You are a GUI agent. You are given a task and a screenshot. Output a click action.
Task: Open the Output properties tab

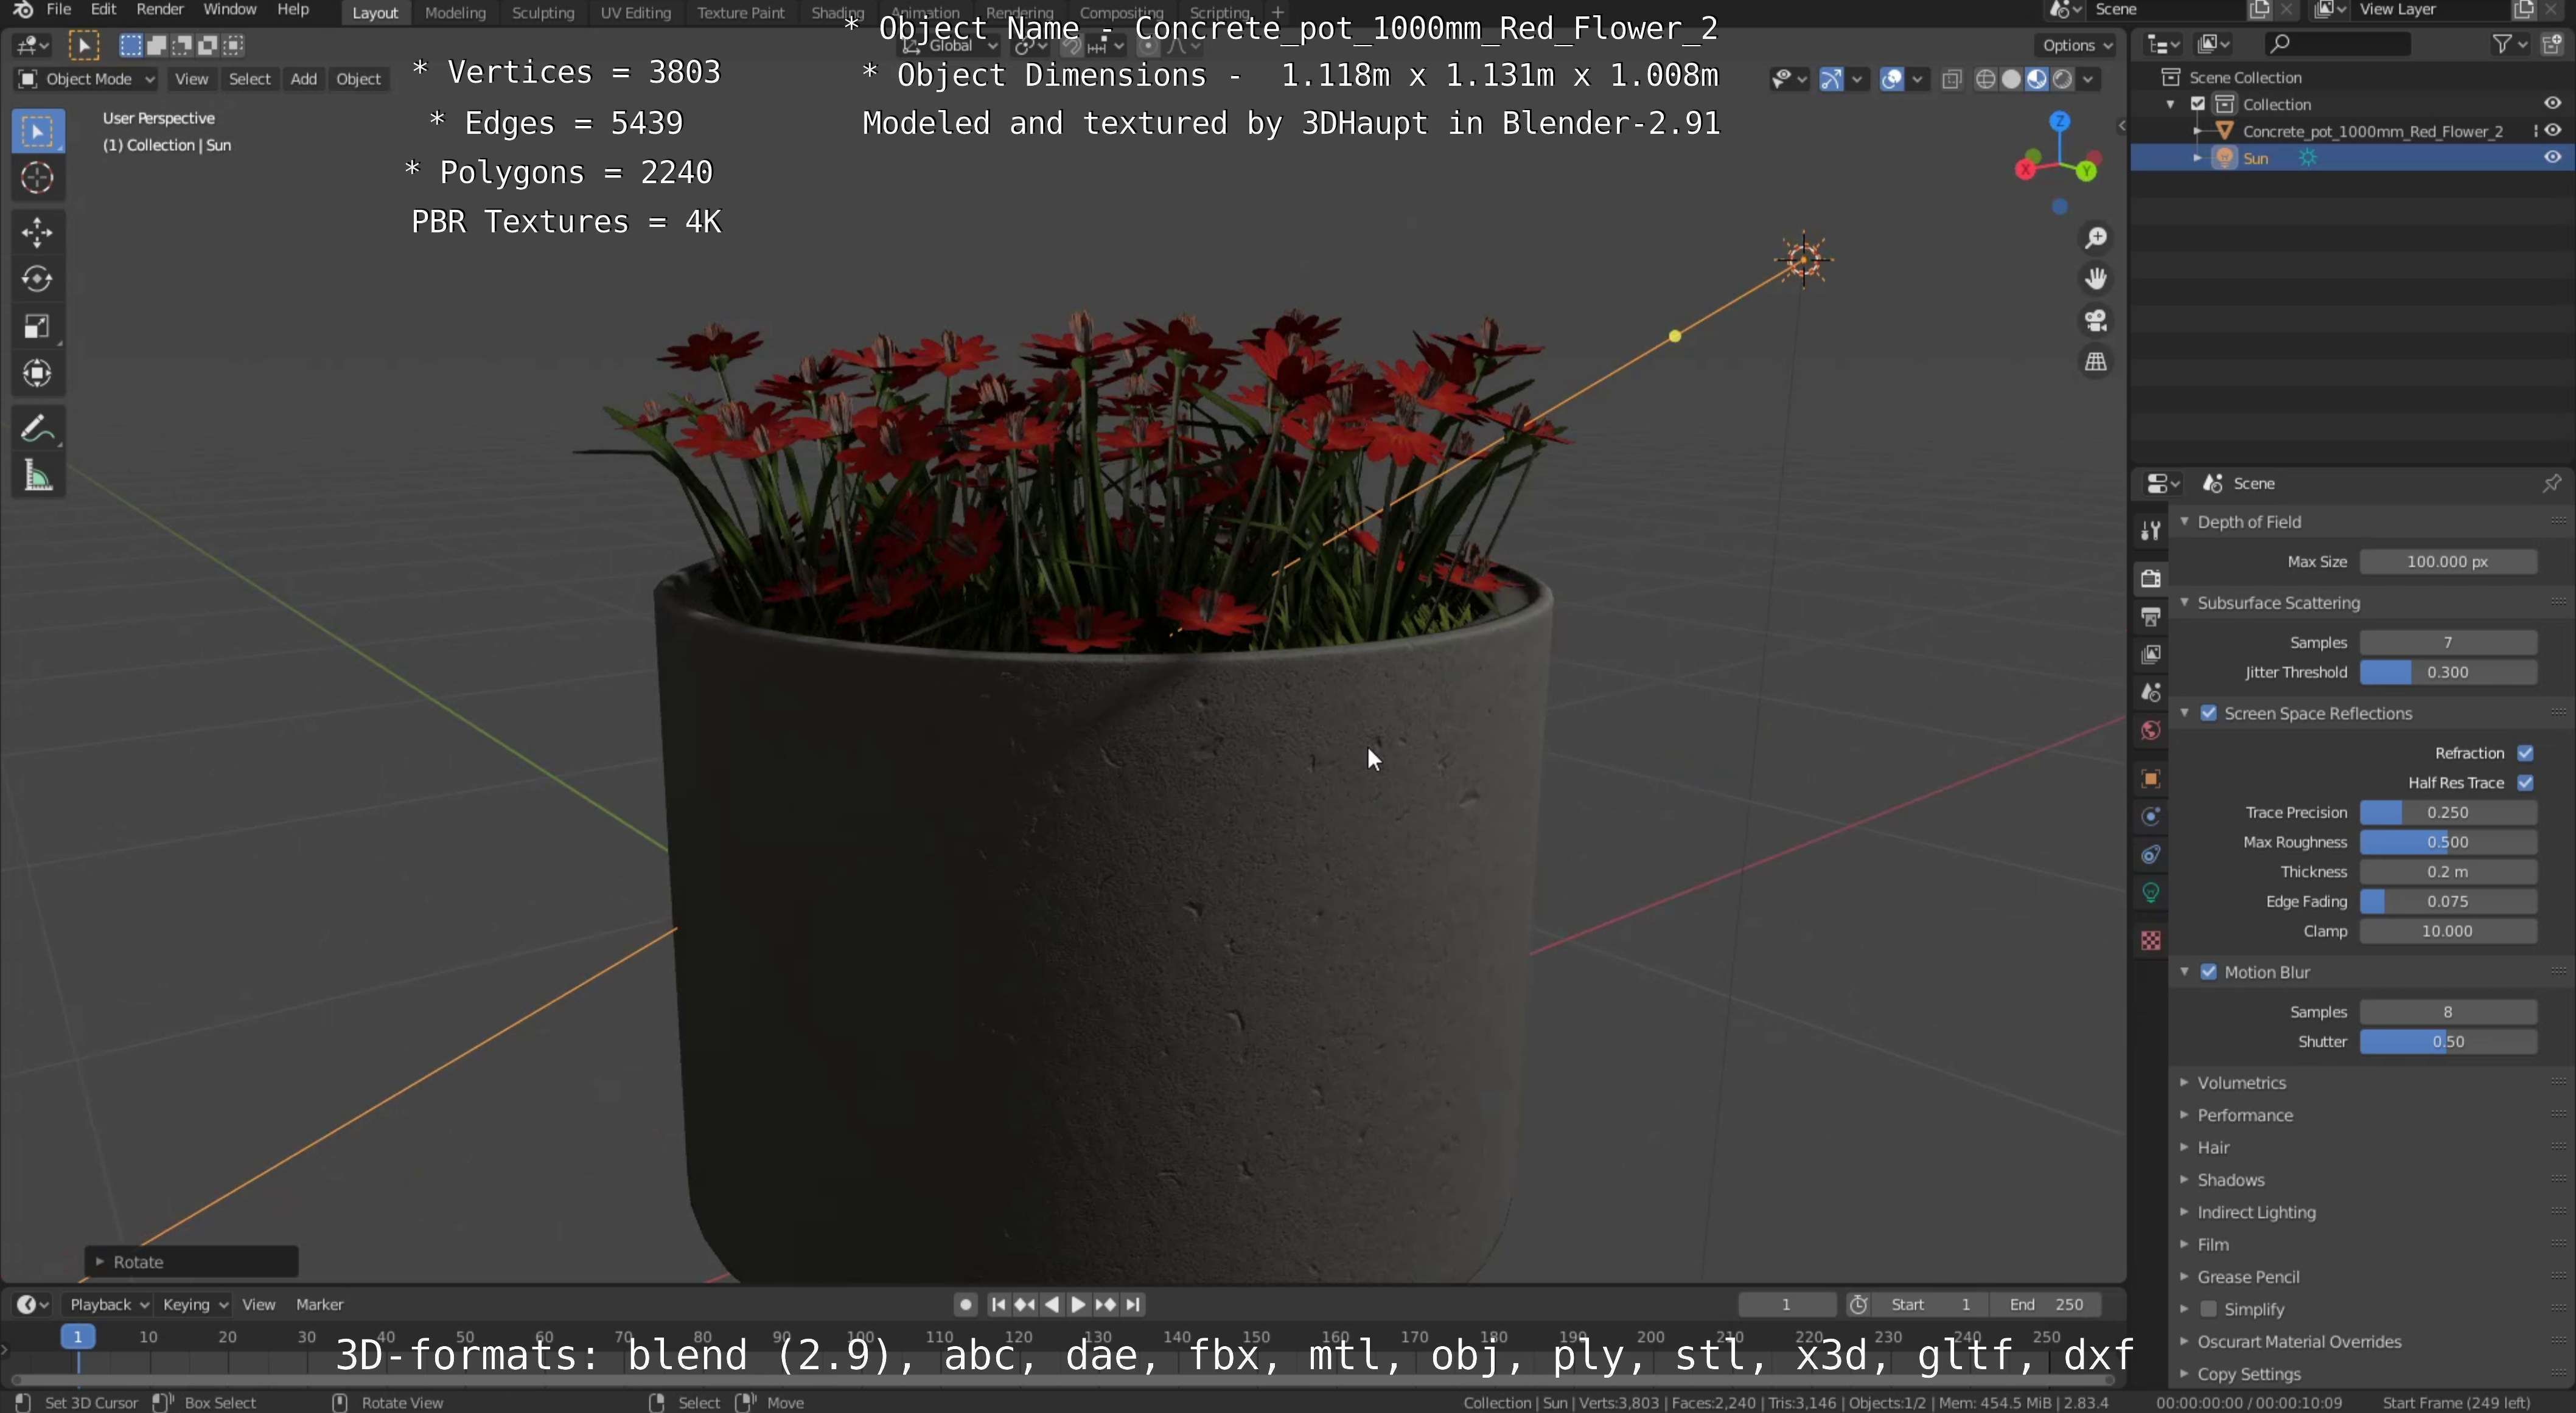coord(2150,617)
